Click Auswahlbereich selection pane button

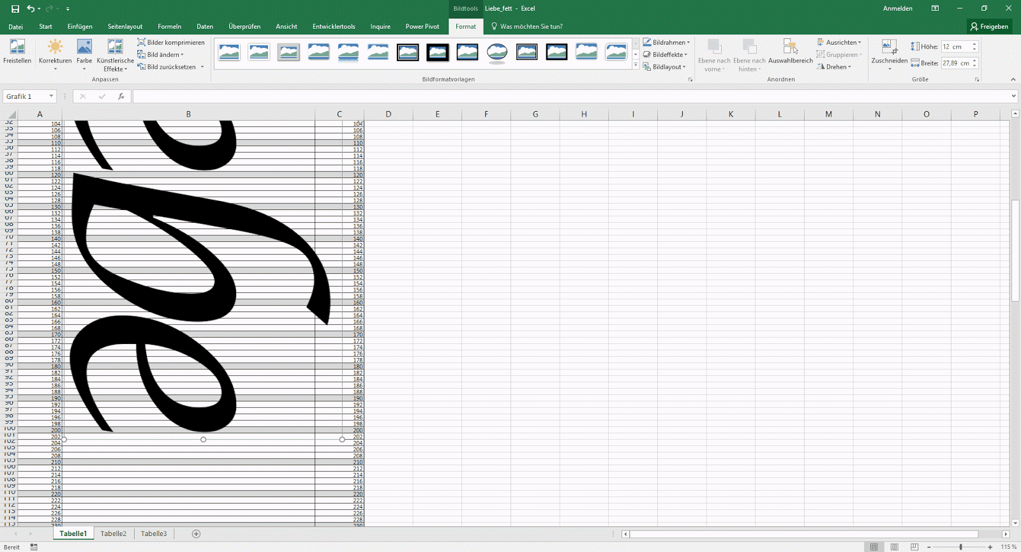791,52
